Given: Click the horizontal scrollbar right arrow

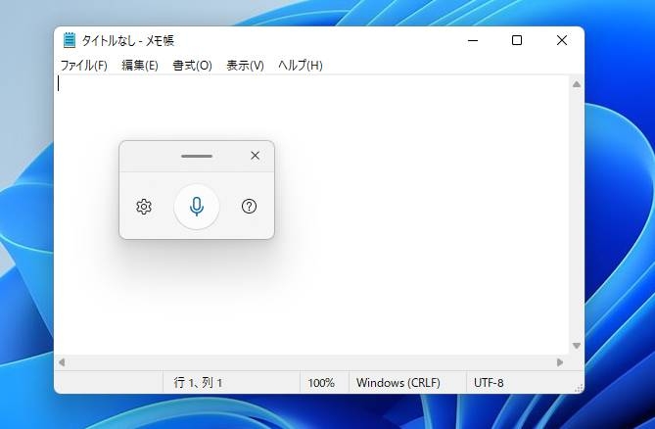Looking at the screenshot, I should click(x=560, y=361).
